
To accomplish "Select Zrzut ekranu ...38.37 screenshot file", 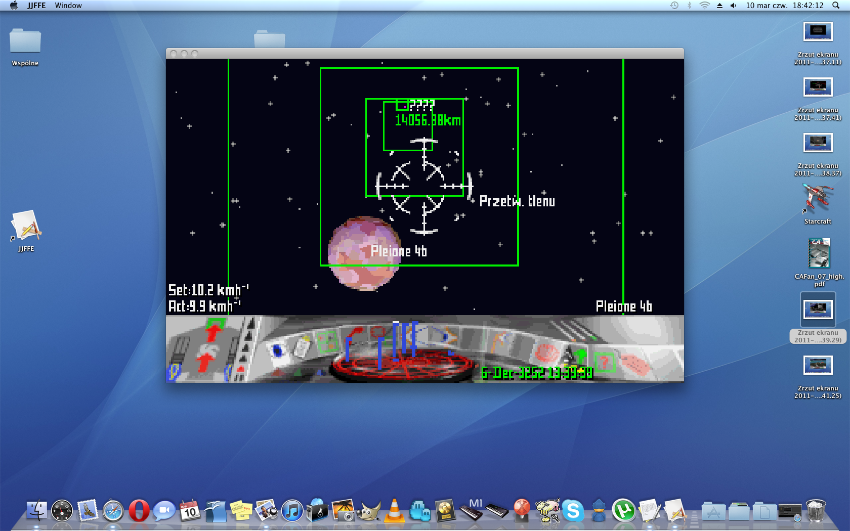I will pos(818,155).
